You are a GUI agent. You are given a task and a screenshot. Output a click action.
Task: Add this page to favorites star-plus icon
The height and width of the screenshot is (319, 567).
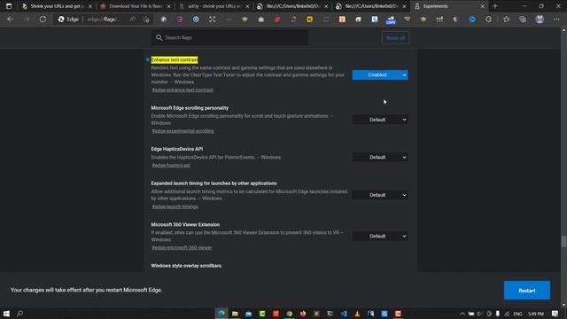point(145,19)
